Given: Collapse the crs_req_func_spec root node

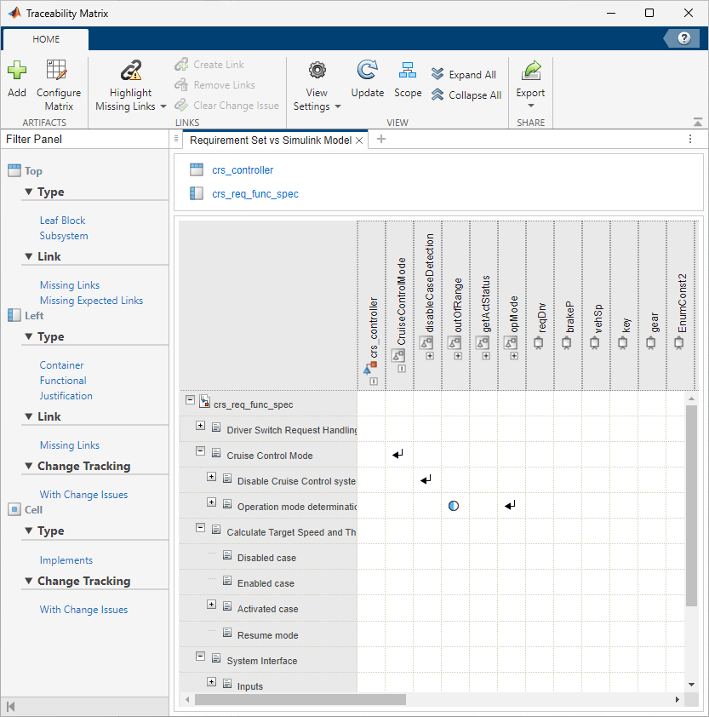Looking at the screenshot, I should click(190, 400).
